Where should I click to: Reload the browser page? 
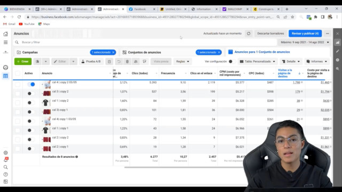19,17
